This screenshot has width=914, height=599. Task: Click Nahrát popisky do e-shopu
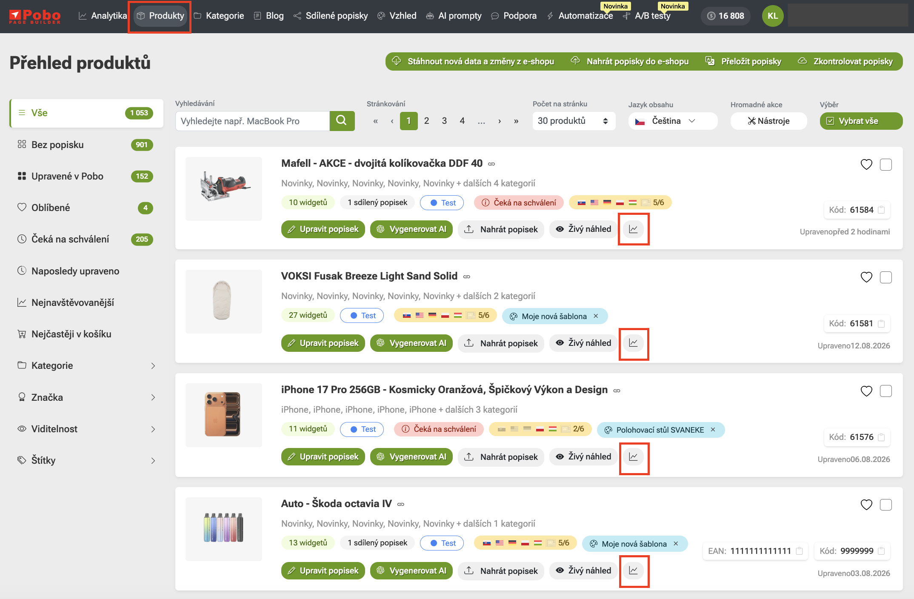pos(630,61)
